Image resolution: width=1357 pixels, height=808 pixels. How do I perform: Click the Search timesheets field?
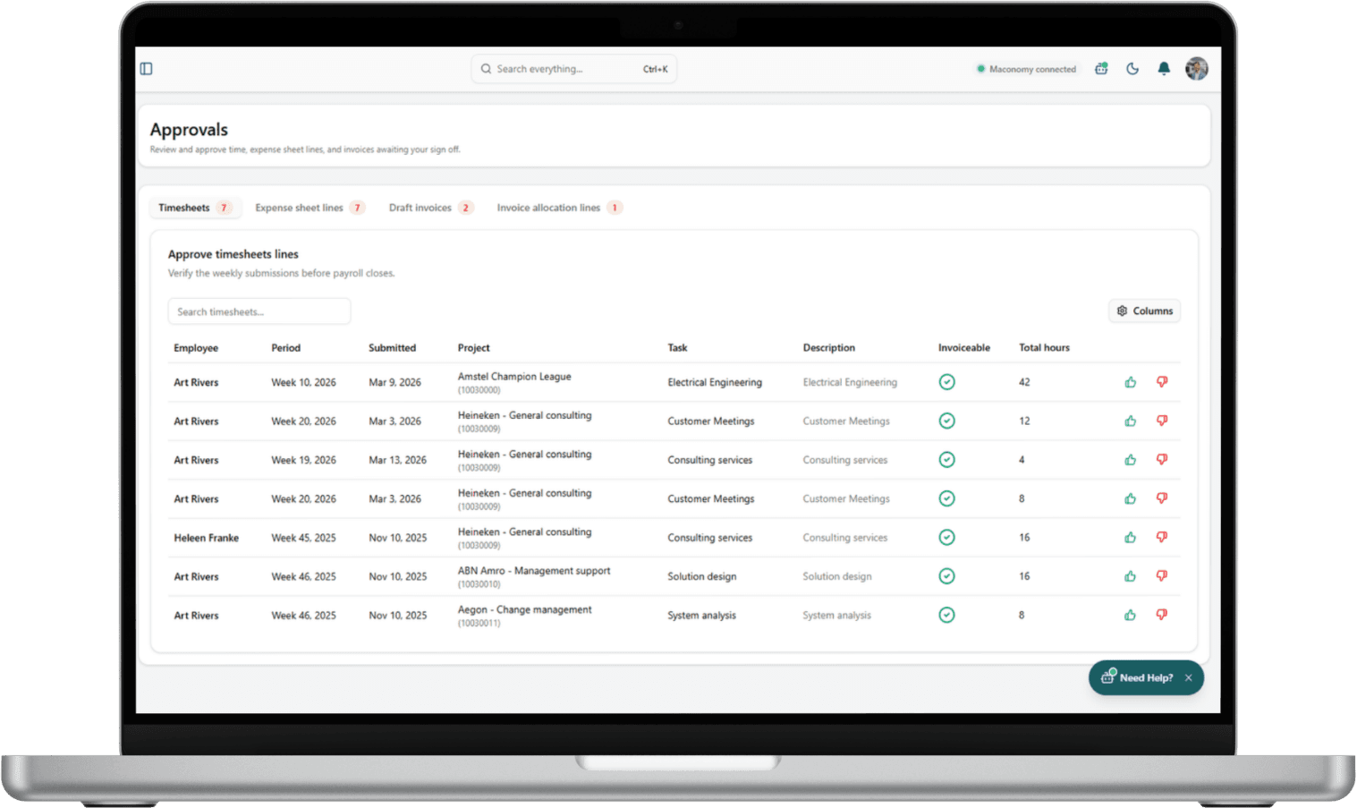point(259,310)
